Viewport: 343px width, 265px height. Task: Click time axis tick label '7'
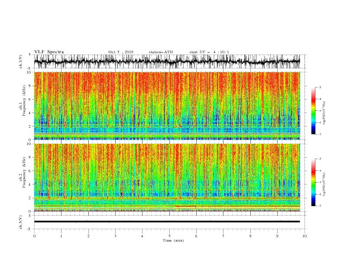223,236
